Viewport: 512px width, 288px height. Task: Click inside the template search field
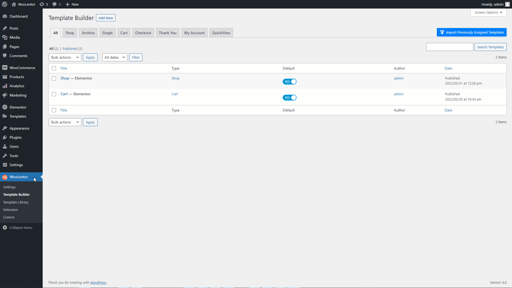tap(450, 47)
